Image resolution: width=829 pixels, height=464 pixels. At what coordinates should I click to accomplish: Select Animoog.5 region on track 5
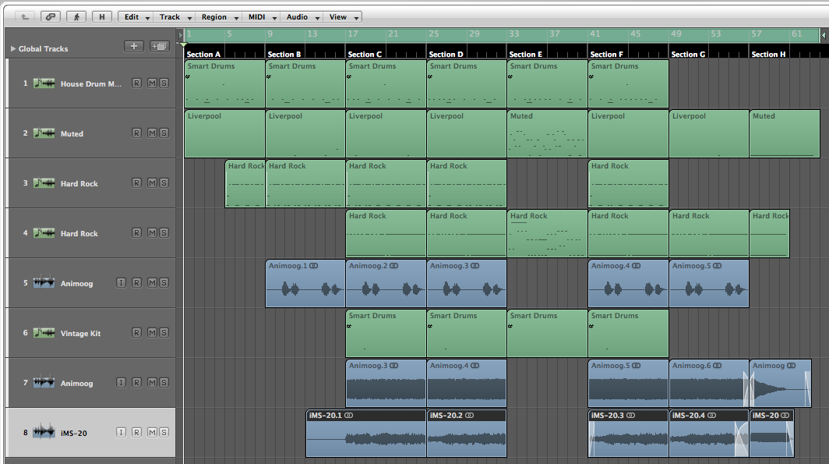pos(709,284)
